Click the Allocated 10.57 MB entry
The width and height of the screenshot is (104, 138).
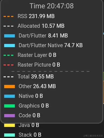[41, 26]
